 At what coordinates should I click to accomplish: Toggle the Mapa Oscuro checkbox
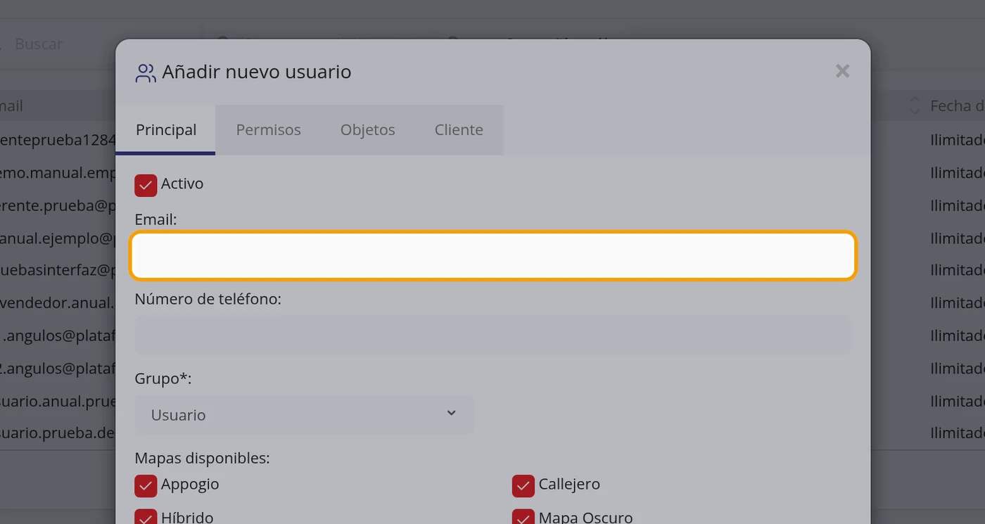point(523,517)
